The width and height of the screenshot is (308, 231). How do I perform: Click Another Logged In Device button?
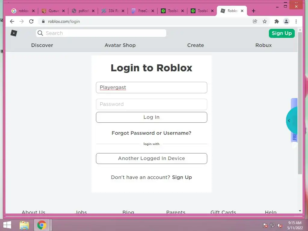(x=152, y=158)
